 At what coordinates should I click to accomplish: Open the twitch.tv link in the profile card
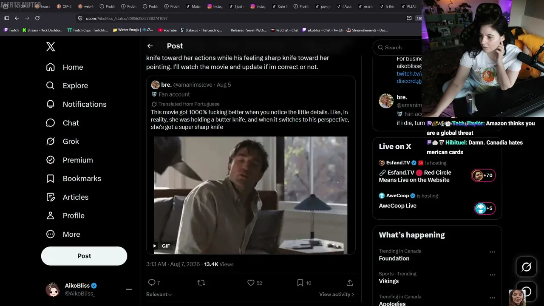tap(409, 74)
